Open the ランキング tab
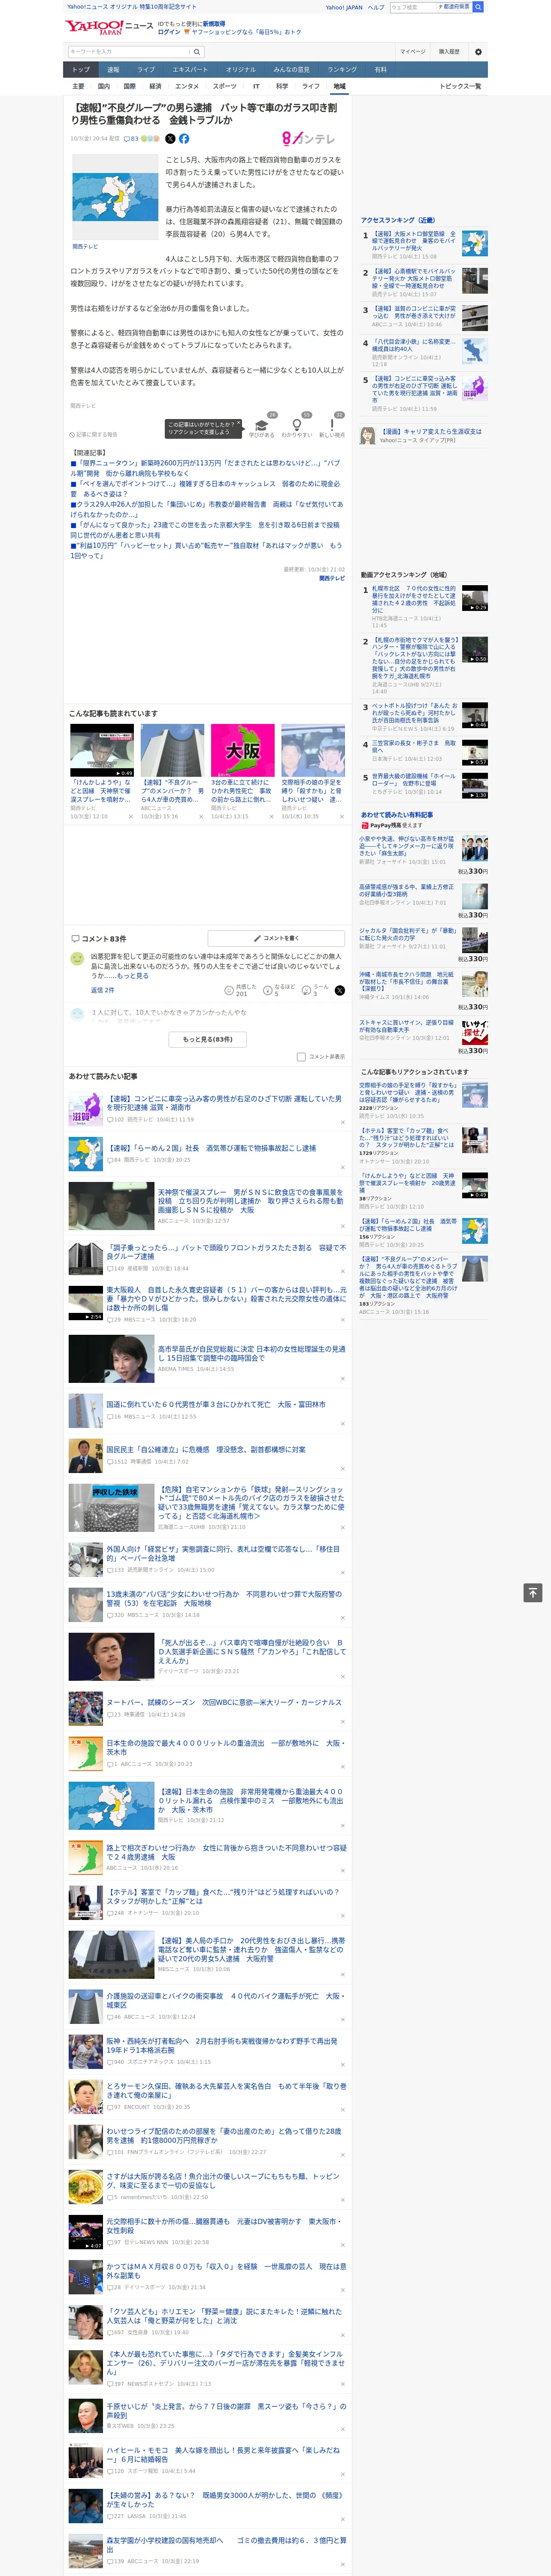Viewport: 551px width, 2576px height. click(x=342, y=70)
